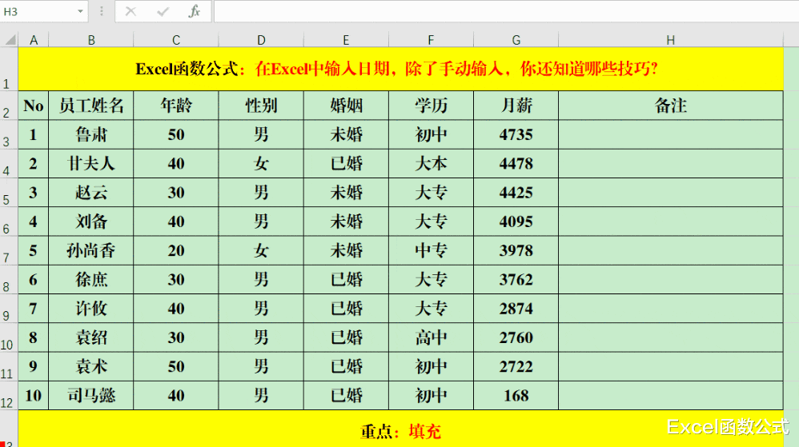Click the Select All corner triangle
Viewport: 799px width, 447px height.
(10, 40)
